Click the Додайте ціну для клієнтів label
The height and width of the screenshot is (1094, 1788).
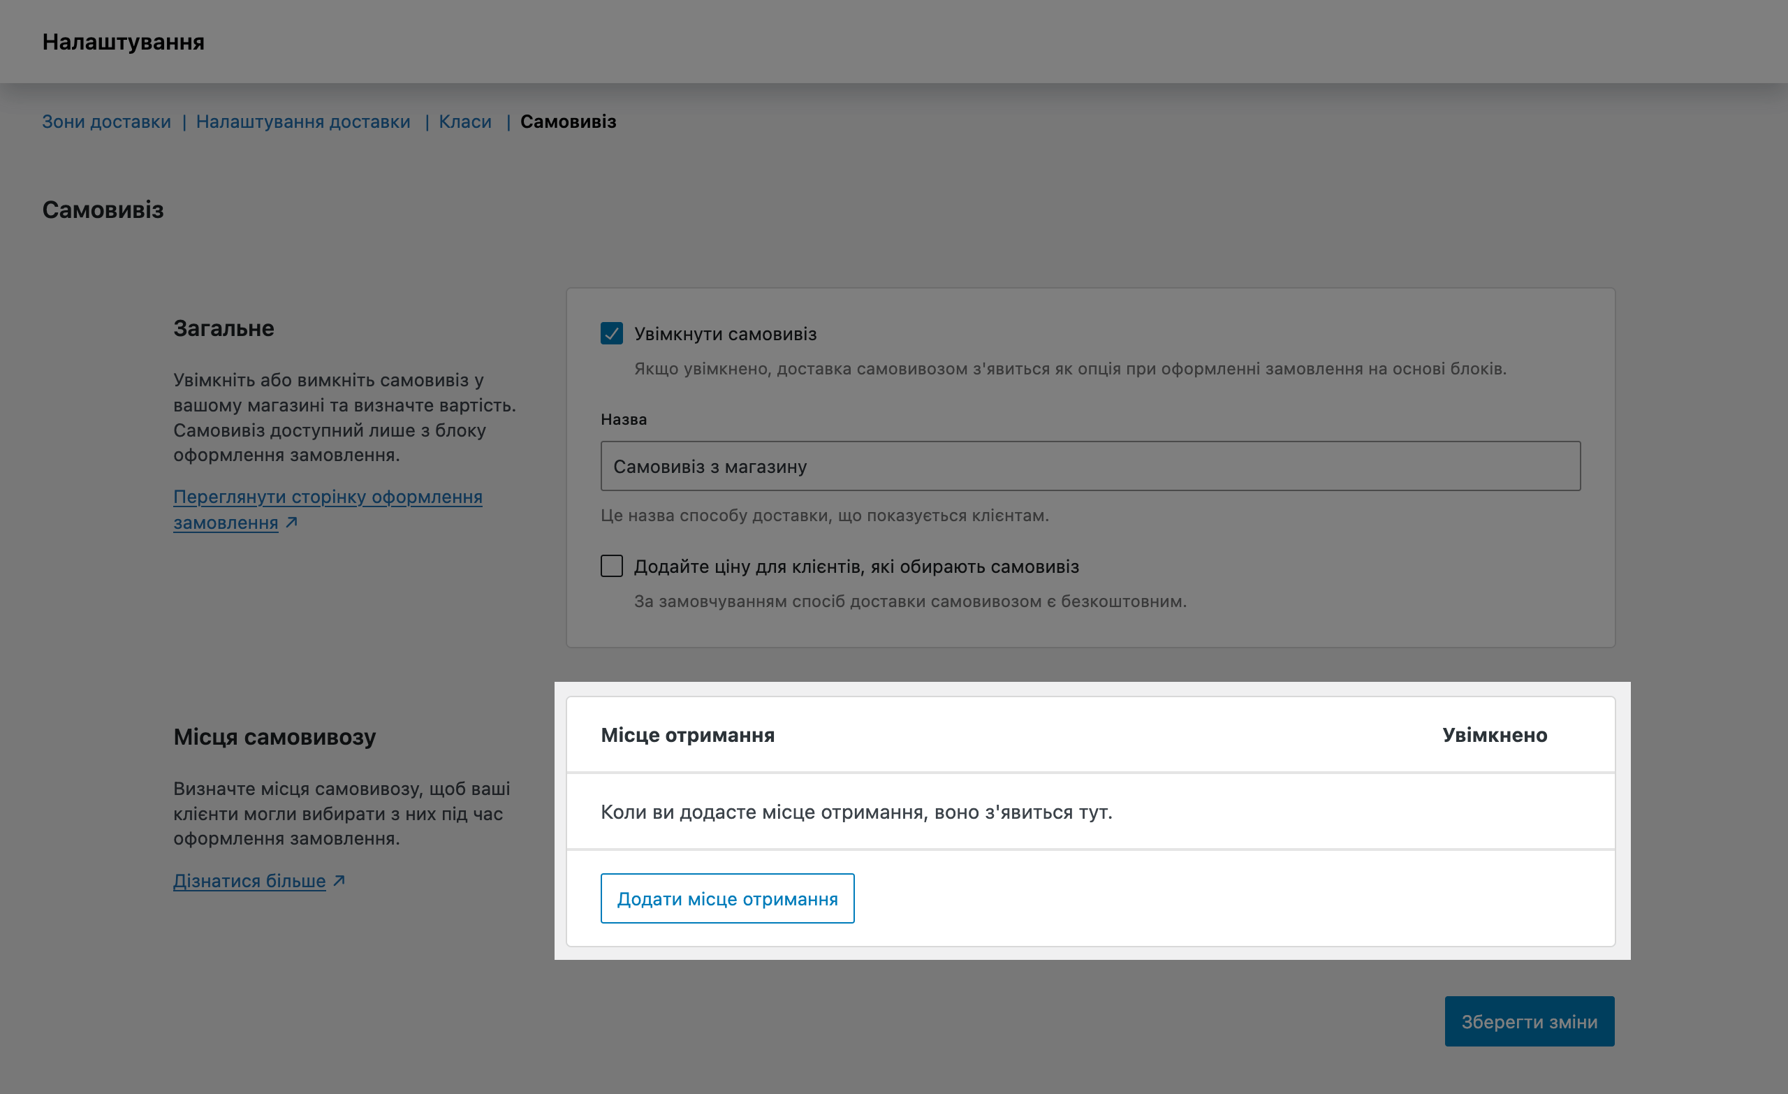click(x=857, y=567)
